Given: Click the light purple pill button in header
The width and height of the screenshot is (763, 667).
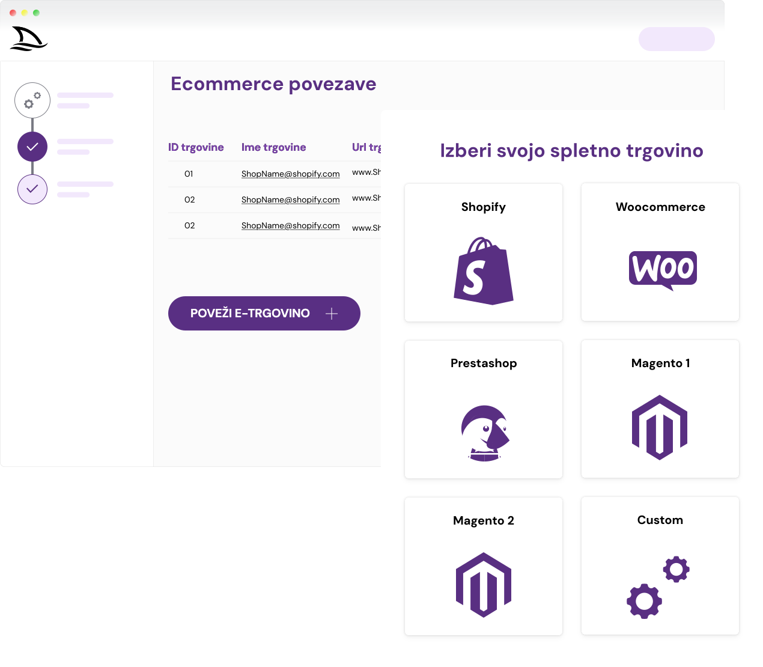Looking at the screenshot, I should (x=676, y=39).
